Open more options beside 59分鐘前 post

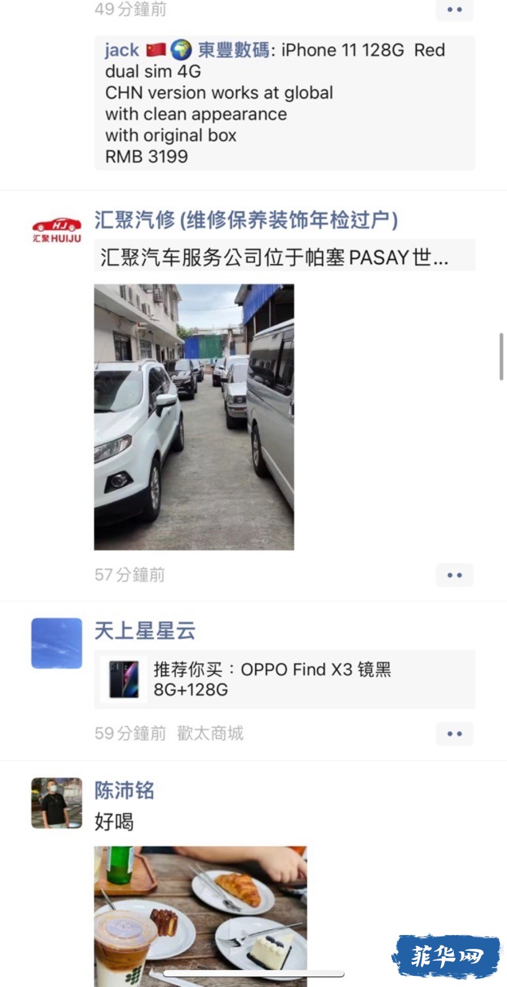(x=454, y=734)
